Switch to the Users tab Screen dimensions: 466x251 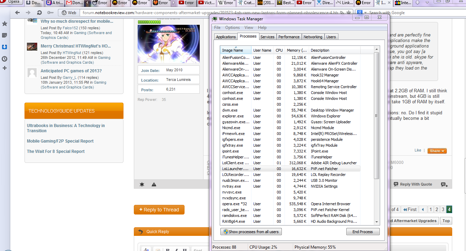pos(331,37)
